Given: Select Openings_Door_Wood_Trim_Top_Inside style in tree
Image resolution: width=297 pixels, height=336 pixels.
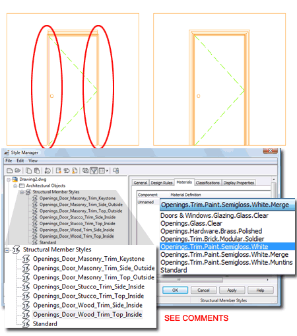Looking at the screenshot, I should tap(87, 315).
